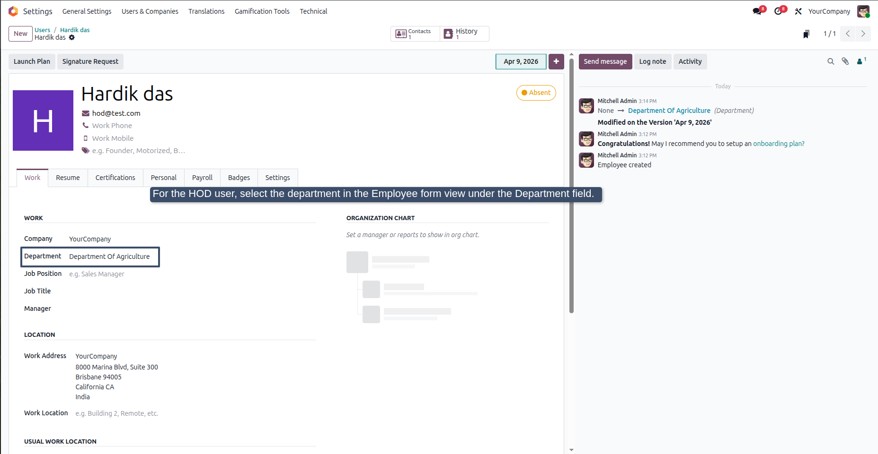Click the form vertical scrollbar
878x454 pixels.
click(x=571, y=185)
